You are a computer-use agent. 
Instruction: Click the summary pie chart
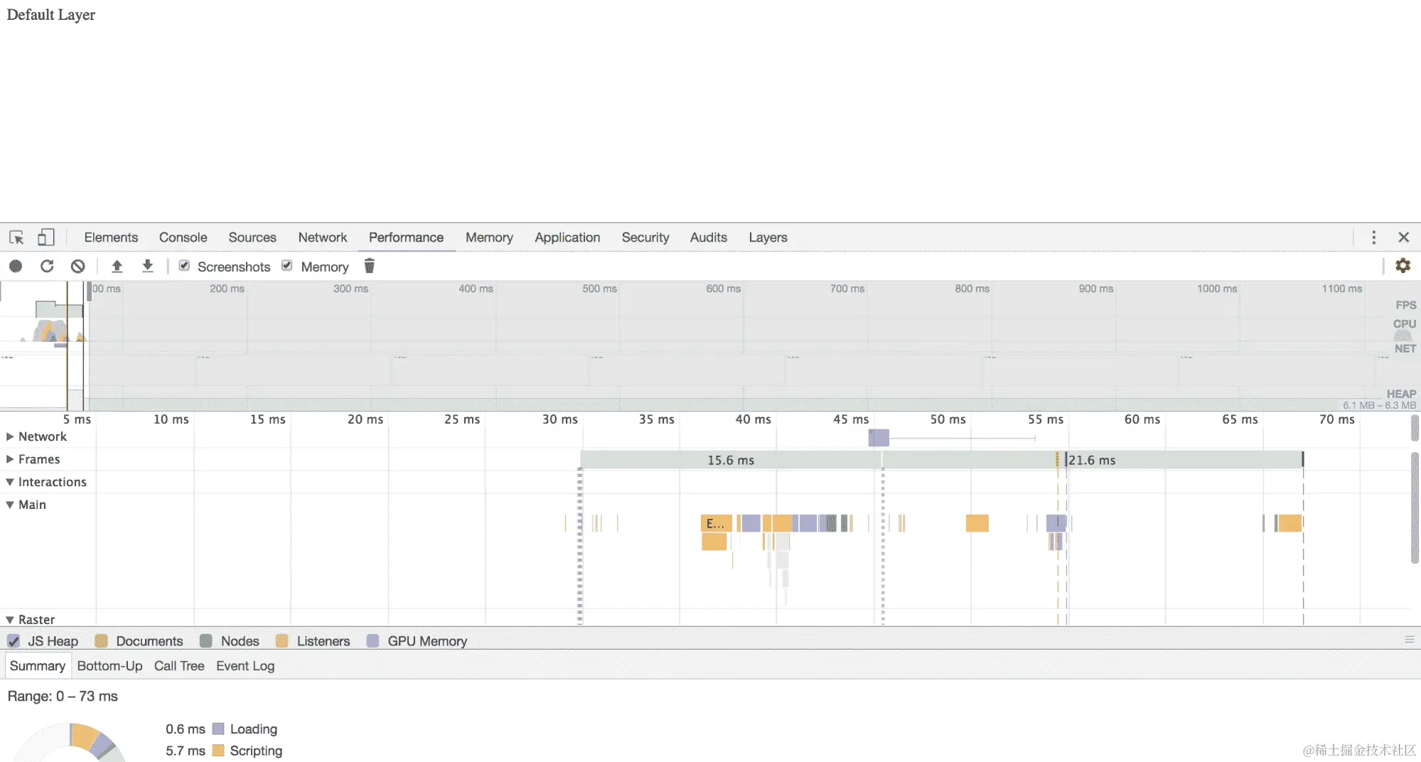pyautogui.click(x=71, y=743)
